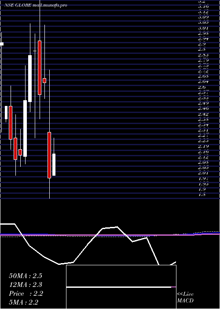Select the 2.49 price axis label

[203, 103]
